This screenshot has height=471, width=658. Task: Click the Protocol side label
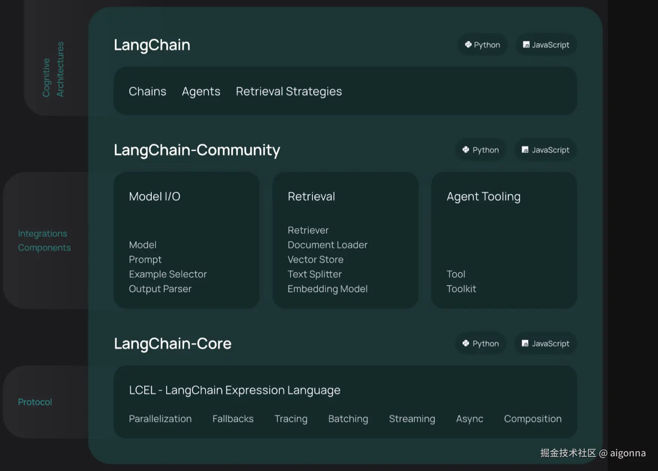tap(35, 402)
